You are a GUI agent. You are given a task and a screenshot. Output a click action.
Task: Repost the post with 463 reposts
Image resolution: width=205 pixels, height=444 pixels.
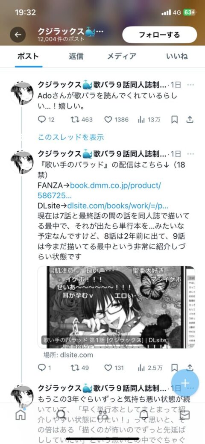pyautogui.click(x=82, y=120)
